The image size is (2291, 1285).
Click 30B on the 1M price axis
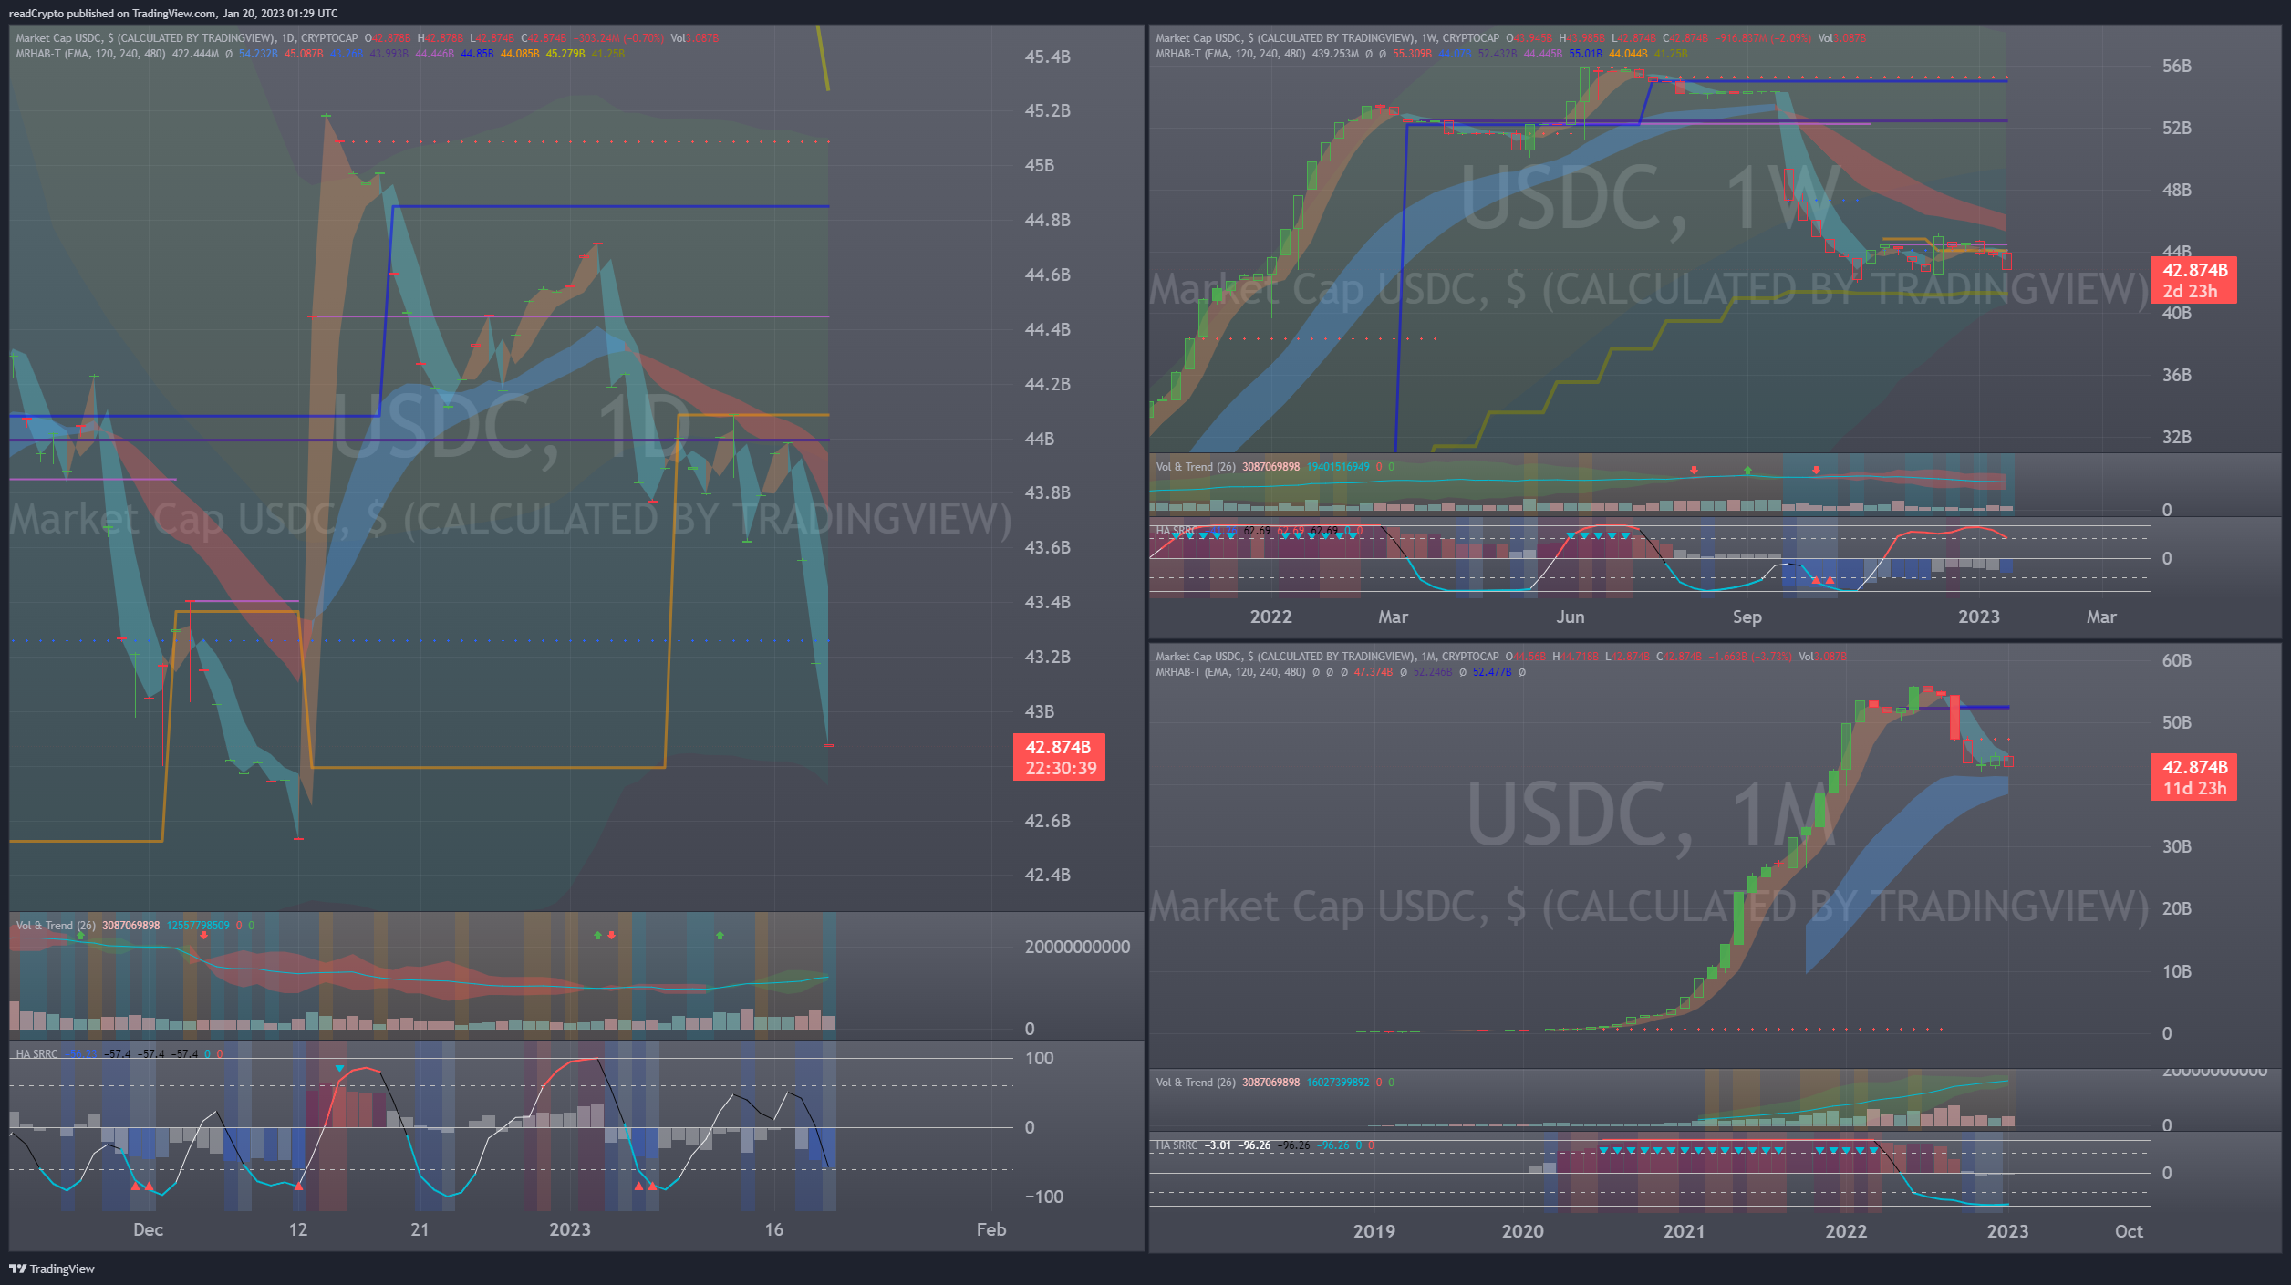point(2176,846)
